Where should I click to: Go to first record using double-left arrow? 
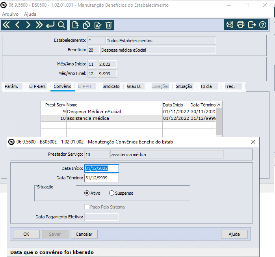click(6, 25)
